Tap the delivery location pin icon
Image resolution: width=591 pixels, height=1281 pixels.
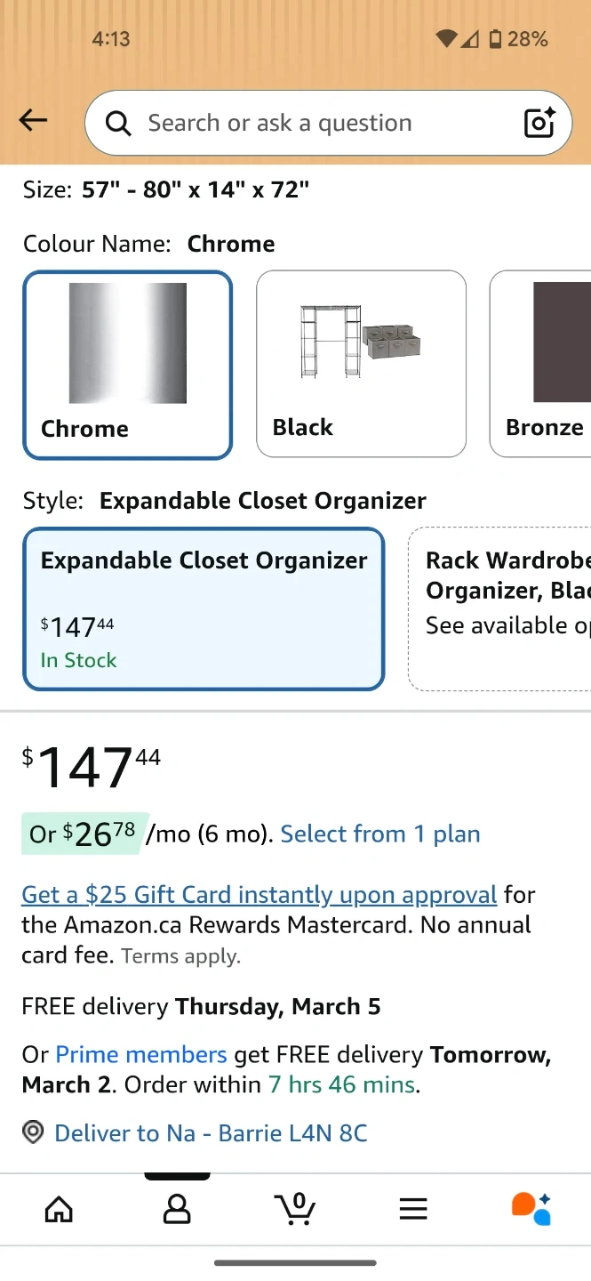click(x=33, y=1132)
